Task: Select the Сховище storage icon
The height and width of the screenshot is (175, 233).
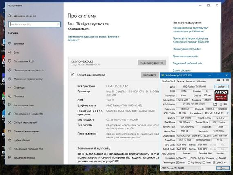Action: pyautogui.click(x=10, y=87)
